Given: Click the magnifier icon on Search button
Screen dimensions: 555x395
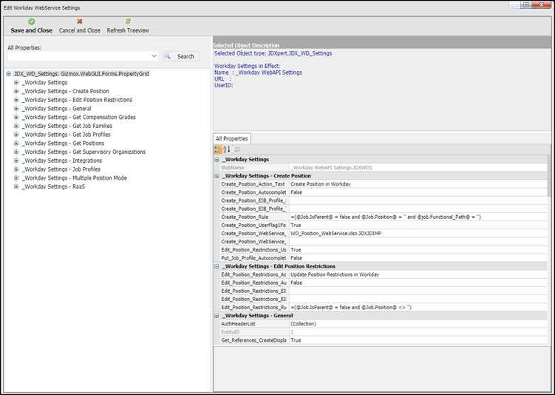Looking at the screenshot, I should (x=168, y=56).
